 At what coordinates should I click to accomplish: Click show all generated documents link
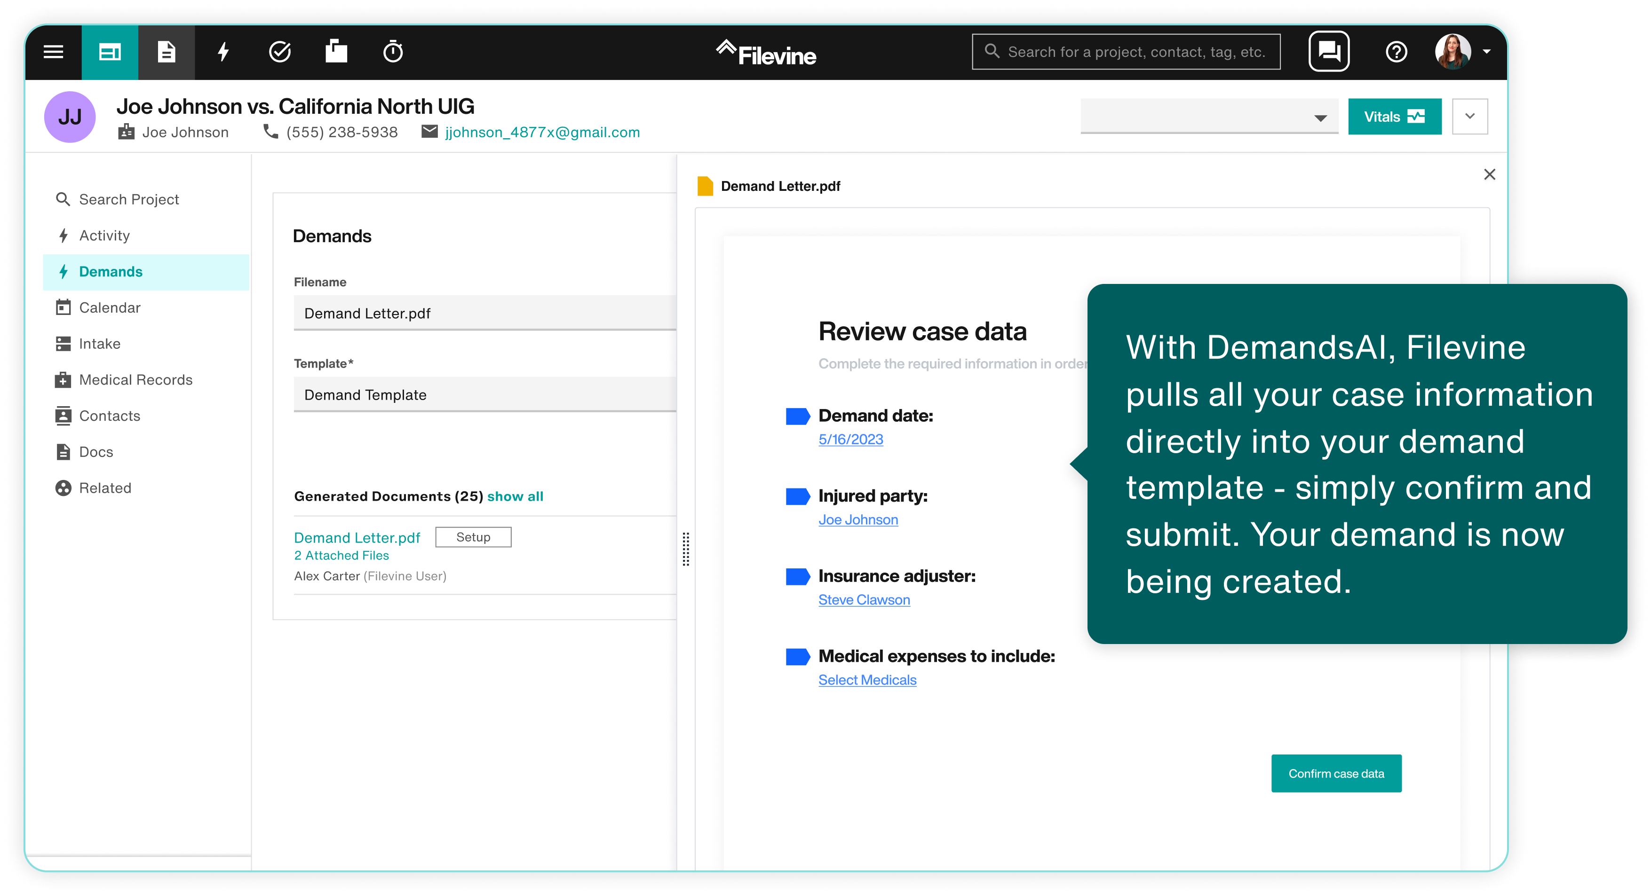(515, 496)
